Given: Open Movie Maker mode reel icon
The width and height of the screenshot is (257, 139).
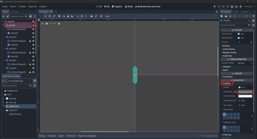Looking at the screenshot, I should tap(240, 6).
